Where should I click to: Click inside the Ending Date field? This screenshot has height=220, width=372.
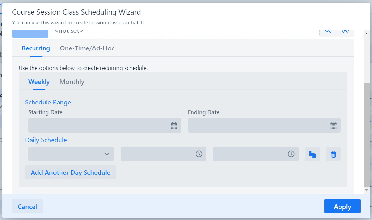point(257,126)
